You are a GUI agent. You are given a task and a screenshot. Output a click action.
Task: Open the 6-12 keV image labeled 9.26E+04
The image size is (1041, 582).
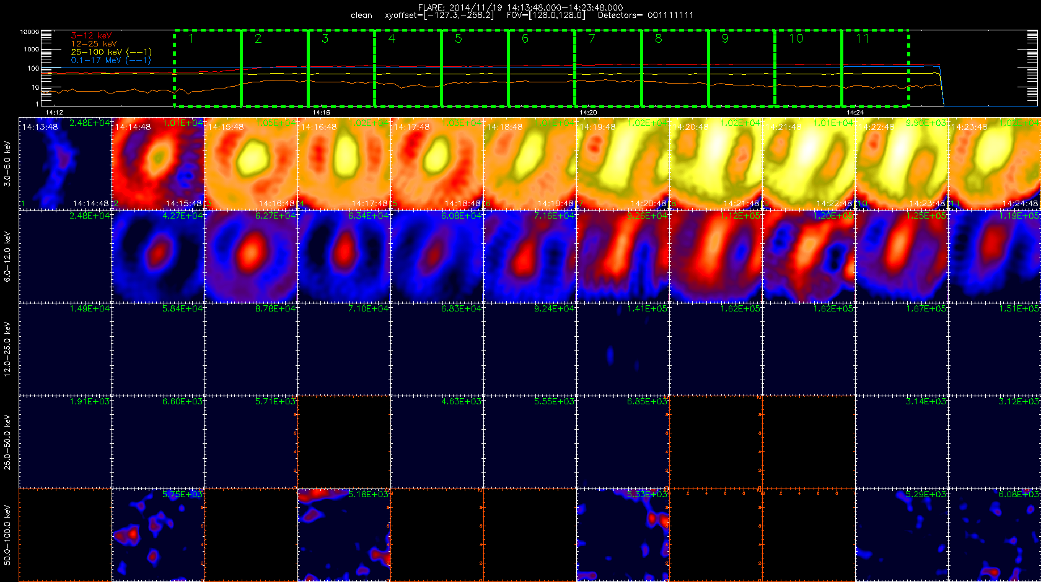[x=623, y=256]
